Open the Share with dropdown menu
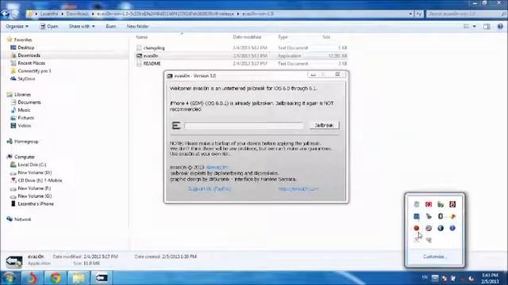This screenshot has width=508, height=285. point(82,26)
